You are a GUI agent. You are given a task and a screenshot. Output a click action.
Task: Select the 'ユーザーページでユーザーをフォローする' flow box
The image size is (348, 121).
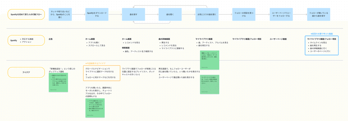point(281,14)
